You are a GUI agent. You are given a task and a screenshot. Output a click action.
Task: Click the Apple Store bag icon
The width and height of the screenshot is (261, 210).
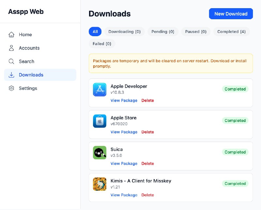click(x=100, y=121)
